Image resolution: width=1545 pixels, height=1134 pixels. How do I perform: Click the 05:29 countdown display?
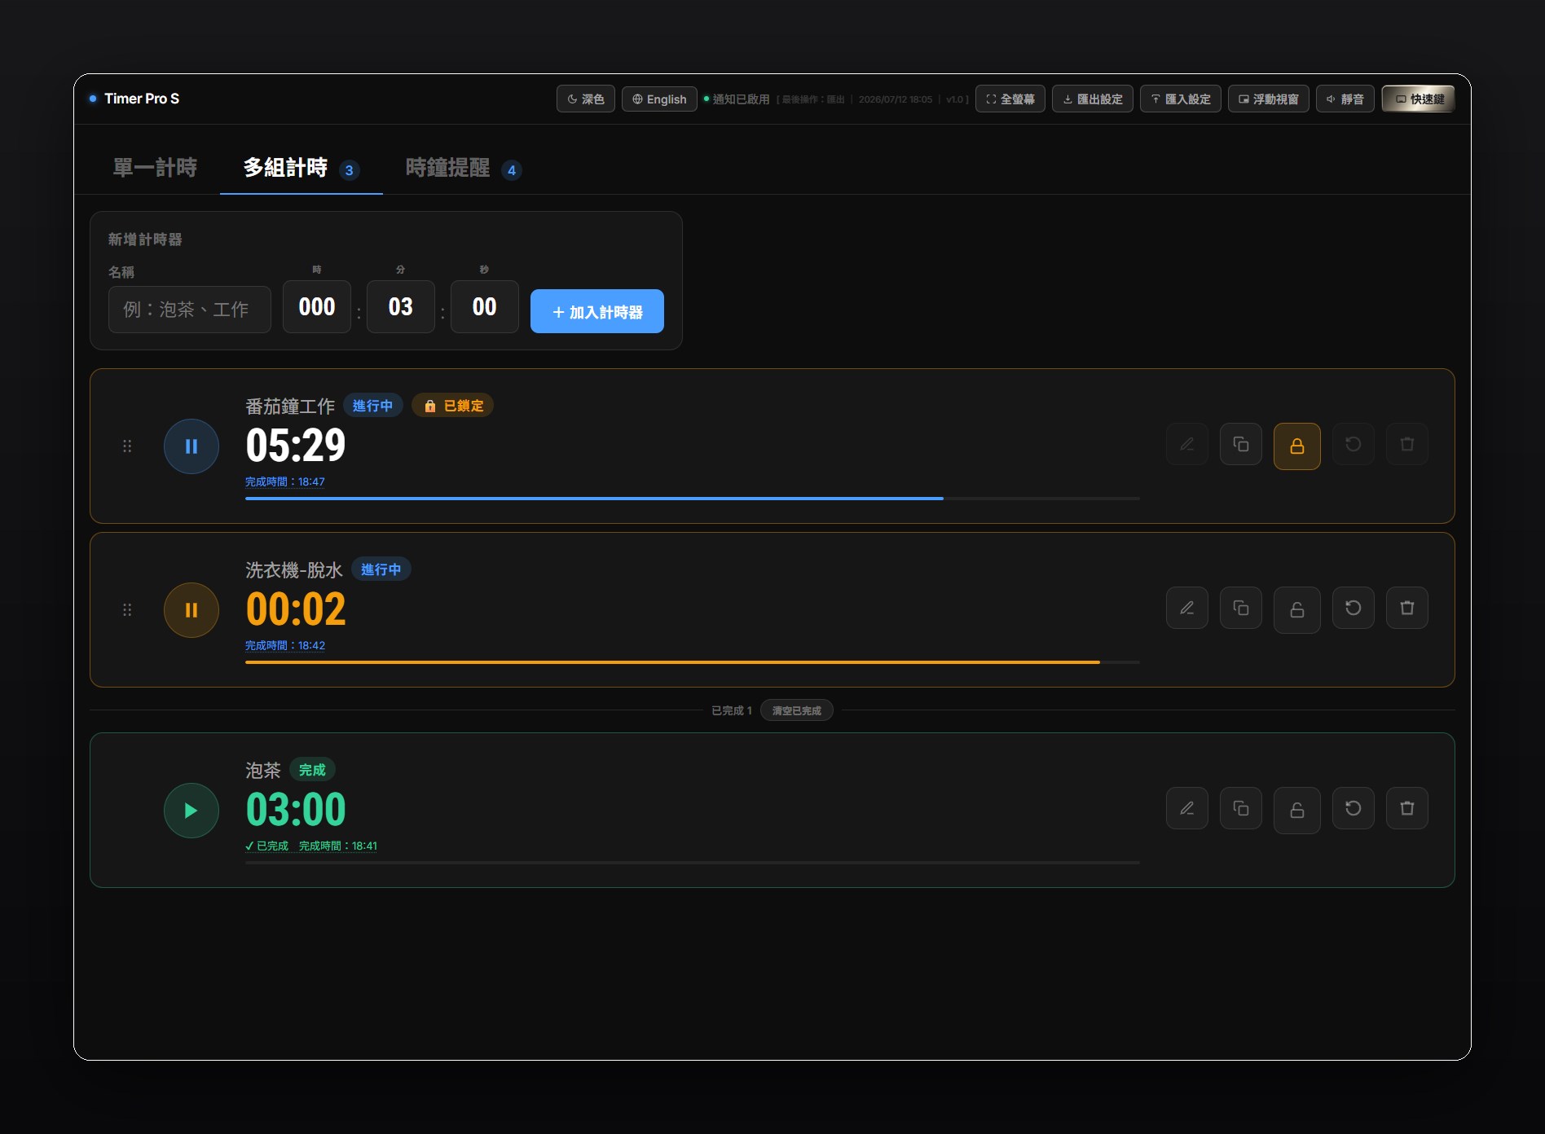(x=296, y=446)
